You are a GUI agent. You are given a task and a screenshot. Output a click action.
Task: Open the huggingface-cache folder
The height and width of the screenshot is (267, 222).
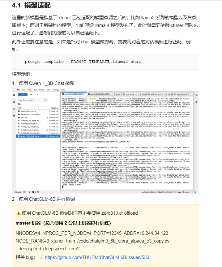point(38,111)
